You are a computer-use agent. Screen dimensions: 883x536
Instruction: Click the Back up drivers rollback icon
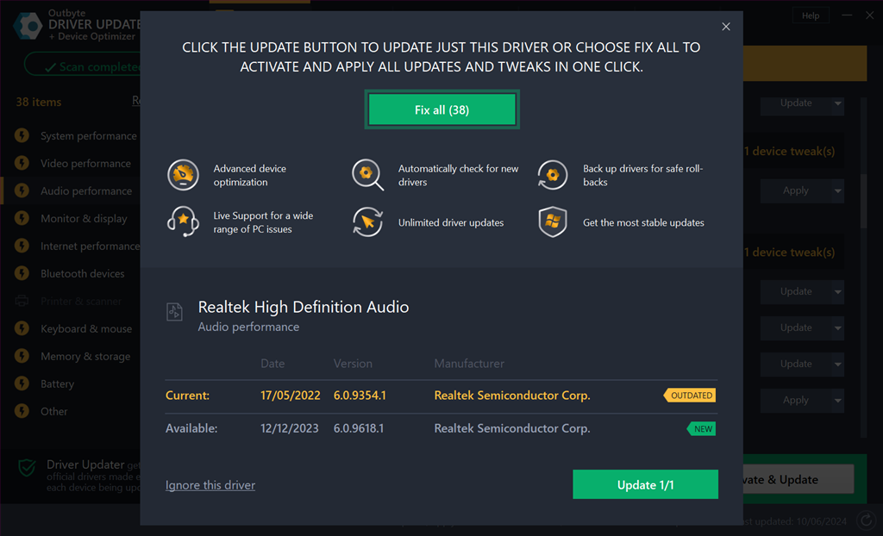point(553,175)
